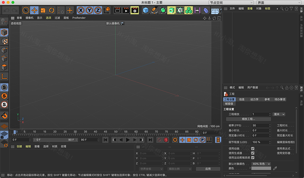This screenshot has width=304, height=178.
Task: Open object manager 文件 menu
Action: (232, 9)
